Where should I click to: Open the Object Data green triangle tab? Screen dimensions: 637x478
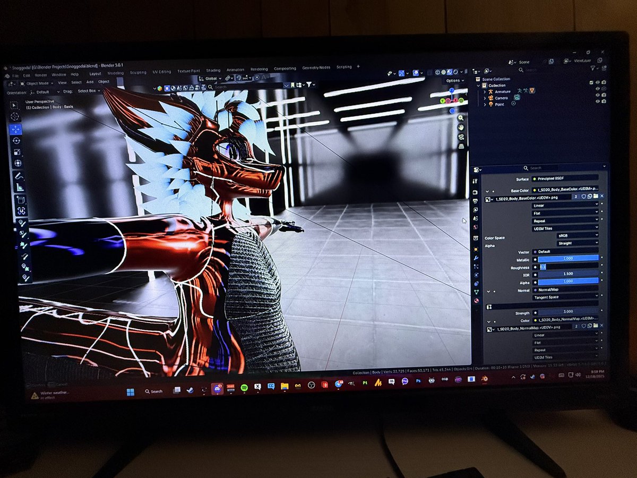click(476, 292)
